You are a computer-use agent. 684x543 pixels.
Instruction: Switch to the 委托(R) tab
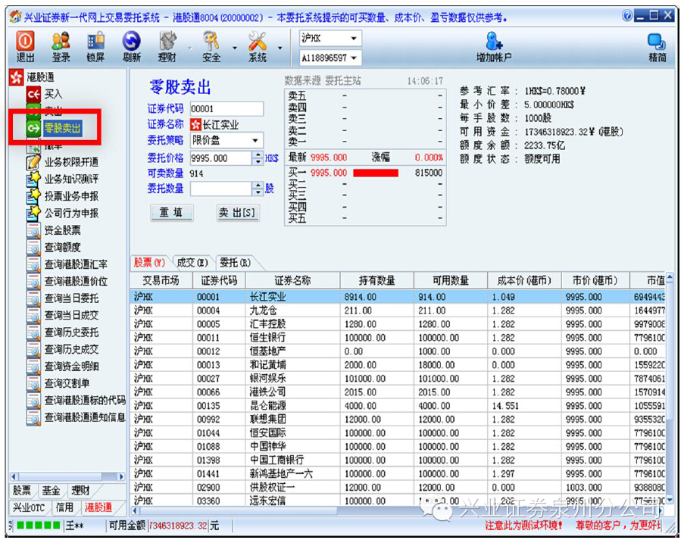click(235, 263)
